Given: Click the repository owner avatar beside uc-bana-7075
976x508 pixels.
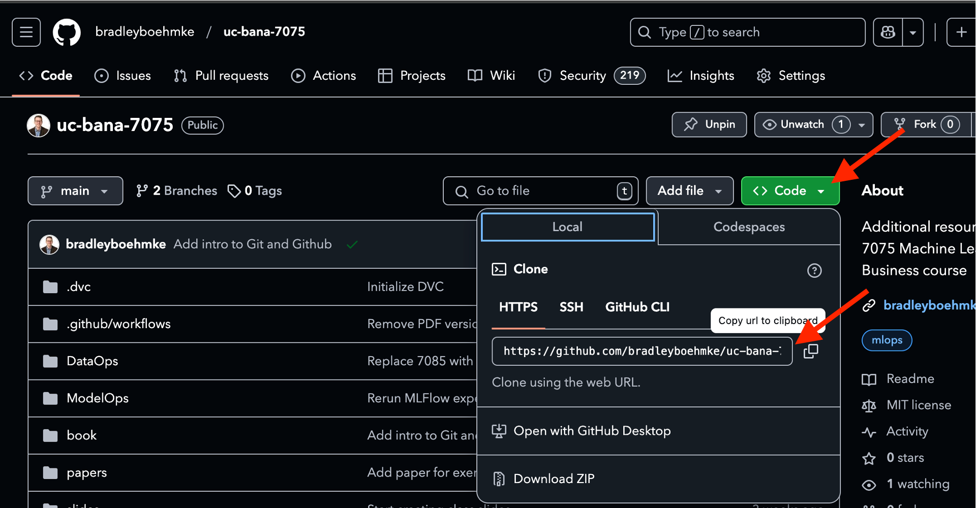Looking at the screenshot, I should pos(39,125).
